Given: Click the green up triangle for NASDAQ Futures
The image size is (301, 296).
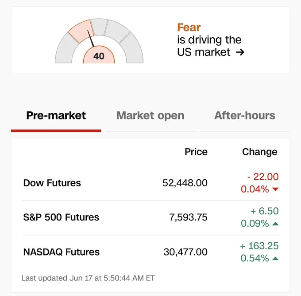Looking at the screenshot, I should click(275, 258).
